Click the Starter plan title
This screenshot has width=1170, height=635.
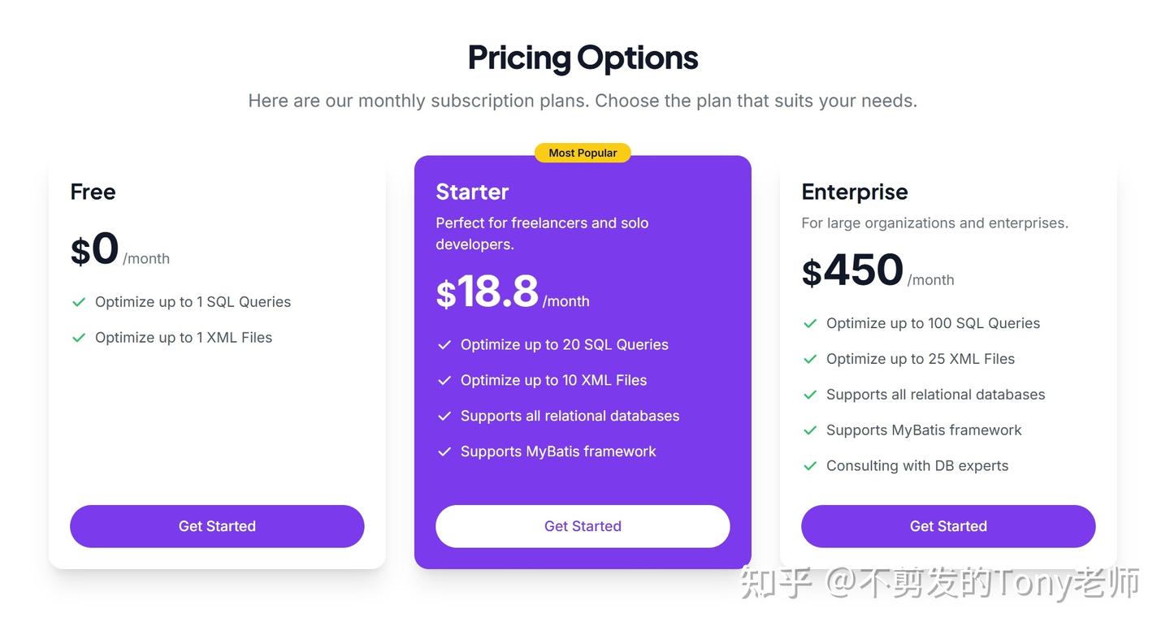coord(472,192)
